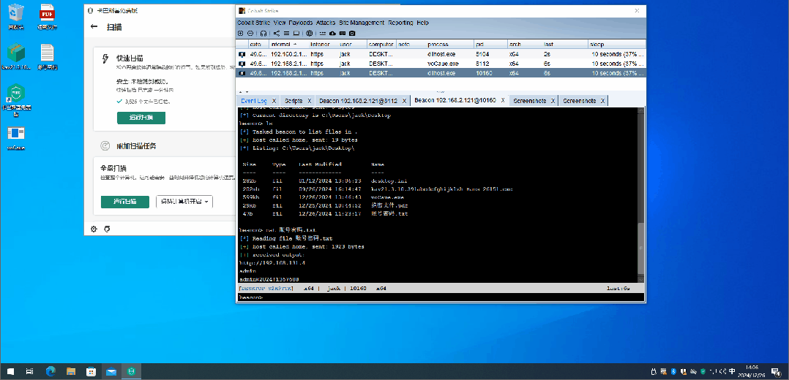Open downloads via the cloud icon

point(332,33)
